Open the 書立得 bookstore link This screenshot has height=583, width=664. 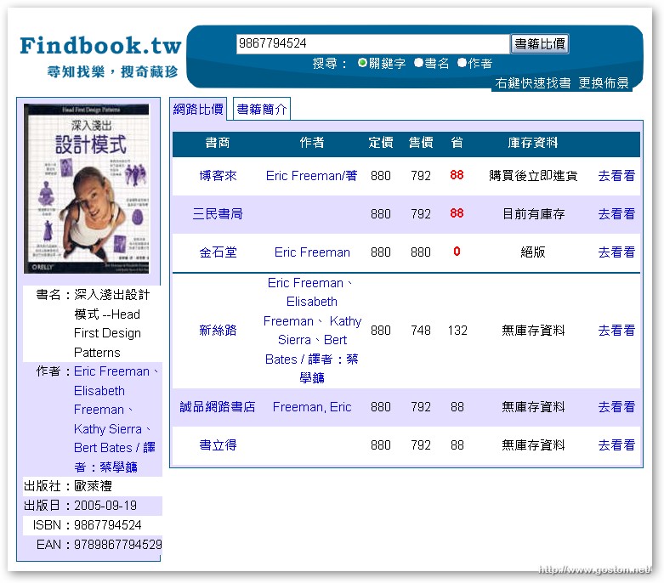[218, 445]
